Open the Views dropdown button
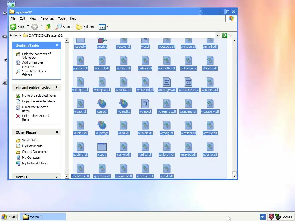This screenshot has width=295, height=221. pos(103,27)
